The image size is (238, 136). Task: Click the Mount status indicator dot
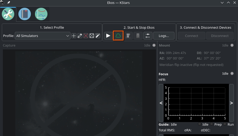pyautogui.click(x=232, y=45)
